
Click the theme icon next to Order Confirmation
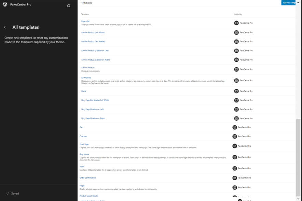coord(236,177)
